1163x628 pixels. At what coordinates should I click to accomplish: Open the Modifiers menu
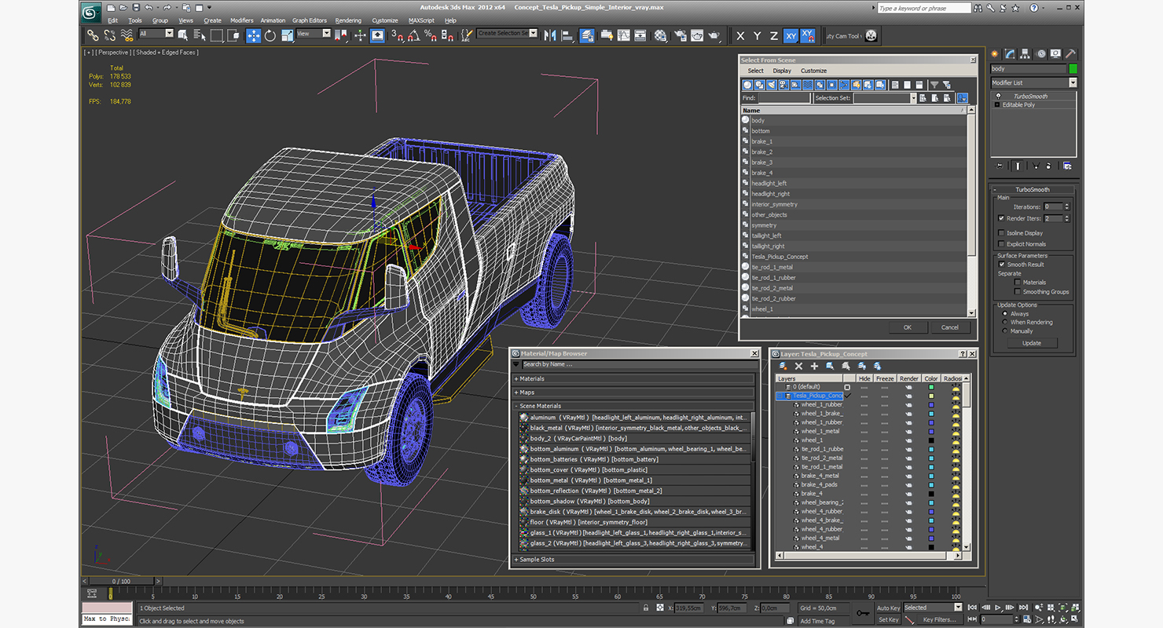pos(241,20)
